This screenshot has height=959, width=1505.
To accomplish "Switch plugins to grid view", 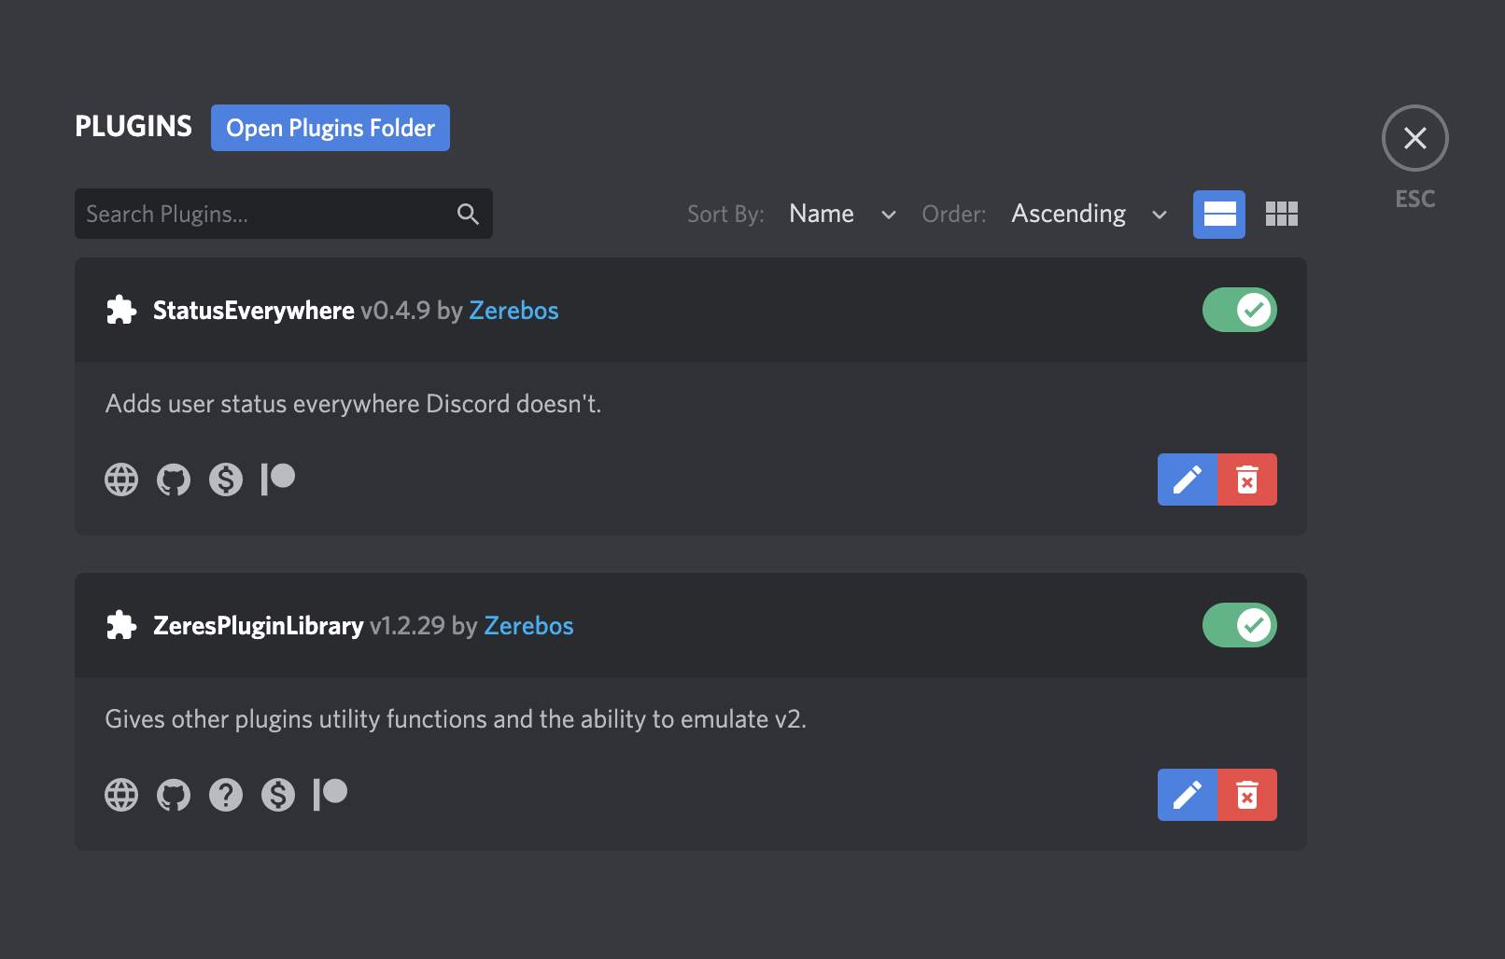I will 1282,214.
